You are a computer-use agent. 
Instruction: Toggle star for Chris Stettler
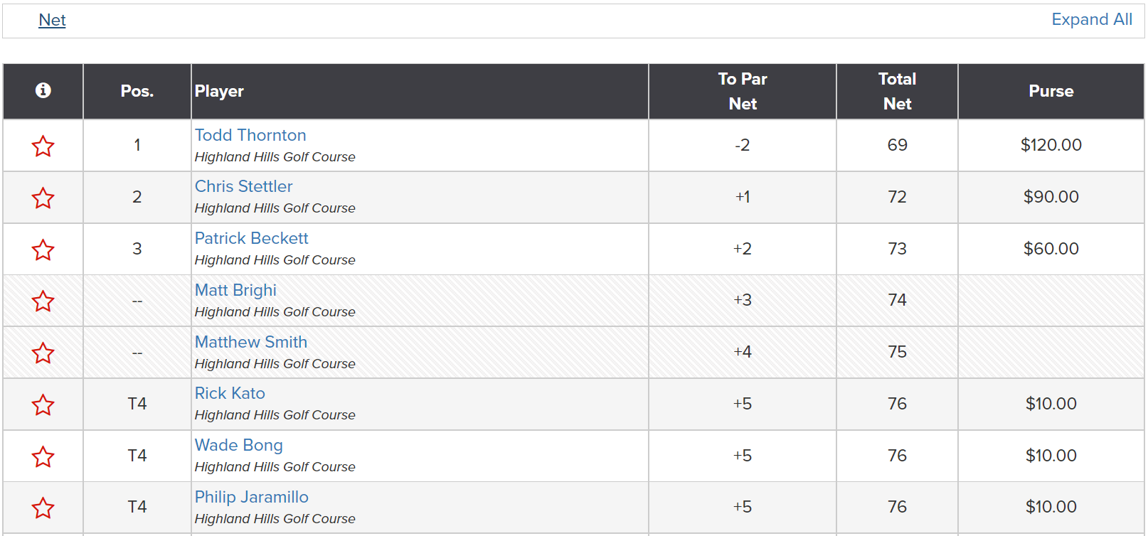(x=43, y=198)
